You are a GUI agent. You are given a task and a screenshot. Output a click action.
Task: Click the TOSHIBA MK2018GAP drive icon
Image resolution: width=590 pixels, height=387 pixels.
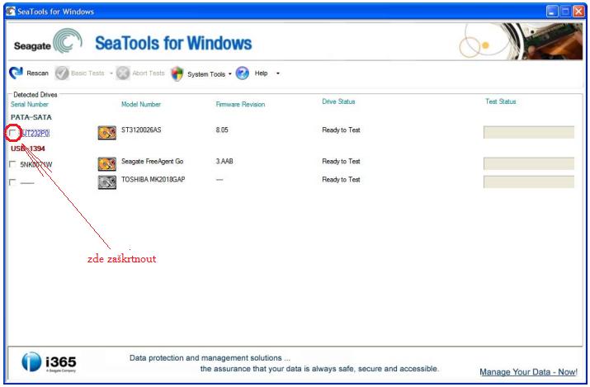point(107,182)
